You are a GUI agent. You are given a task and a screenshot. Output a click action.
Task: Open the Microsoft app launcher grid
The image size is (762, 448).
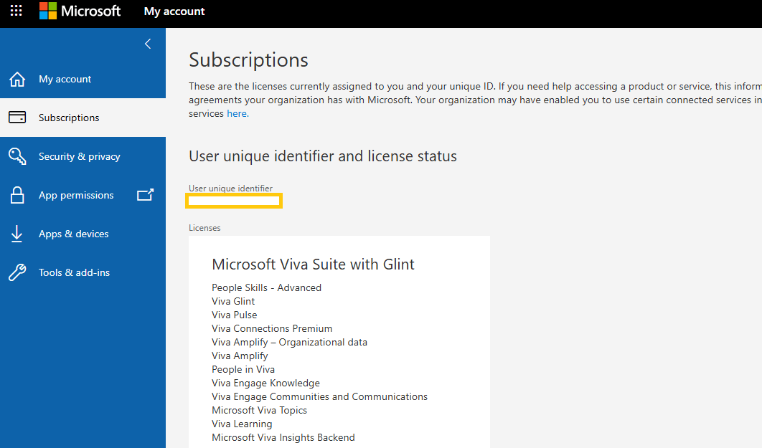click(16, 11)
